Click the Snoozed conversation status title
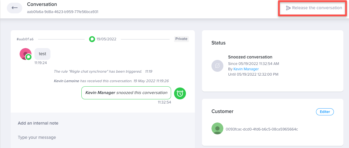The height and width of the screenshot is (148, 349). click(x=250, y=57)
